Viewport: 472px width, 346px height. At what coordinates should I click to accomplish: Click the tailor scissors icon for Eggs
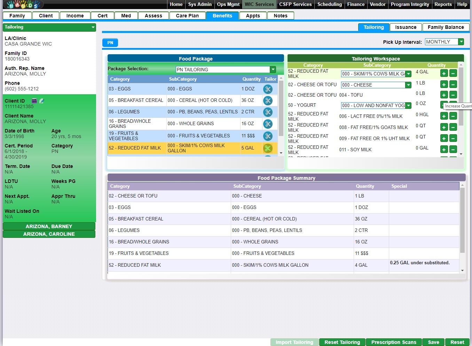coord(267,89)
